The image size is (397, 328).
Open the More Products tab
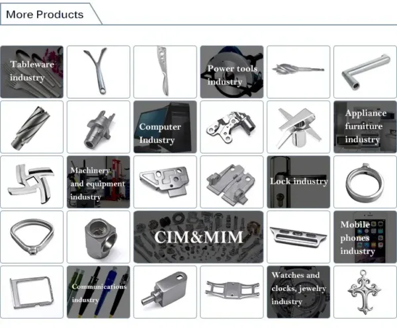pos(45,15)
